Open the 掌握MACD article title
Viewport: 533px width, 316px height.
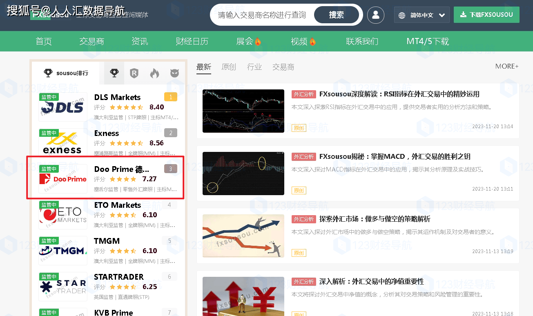tap(395, 157)
